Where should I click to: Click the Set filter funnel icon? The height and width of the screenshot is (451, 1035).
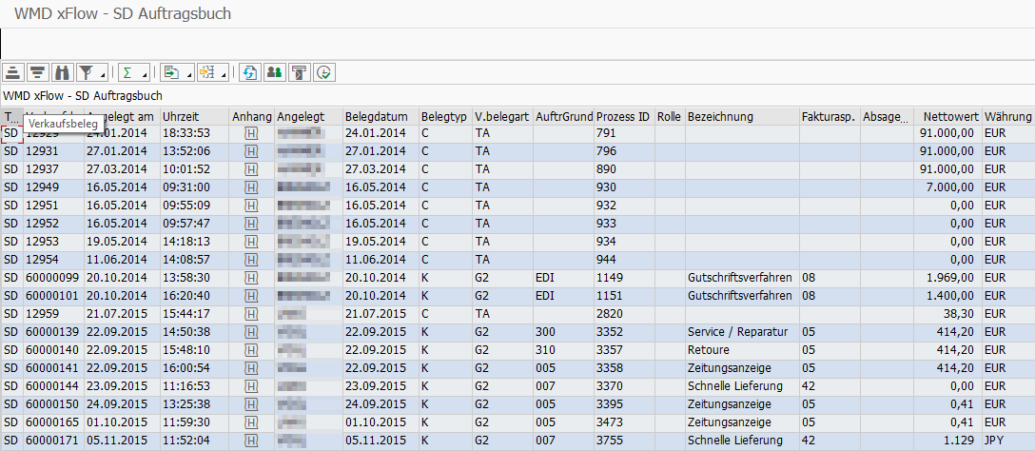[x=86, y=72]
